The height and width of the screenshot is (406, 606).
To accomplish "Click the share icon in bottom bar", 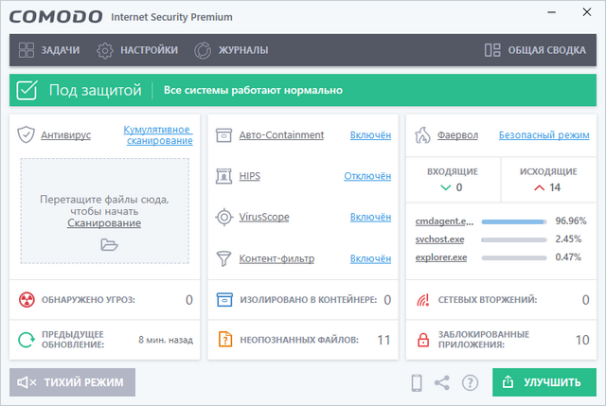I will pyautogui.click(x=442, y=382).
